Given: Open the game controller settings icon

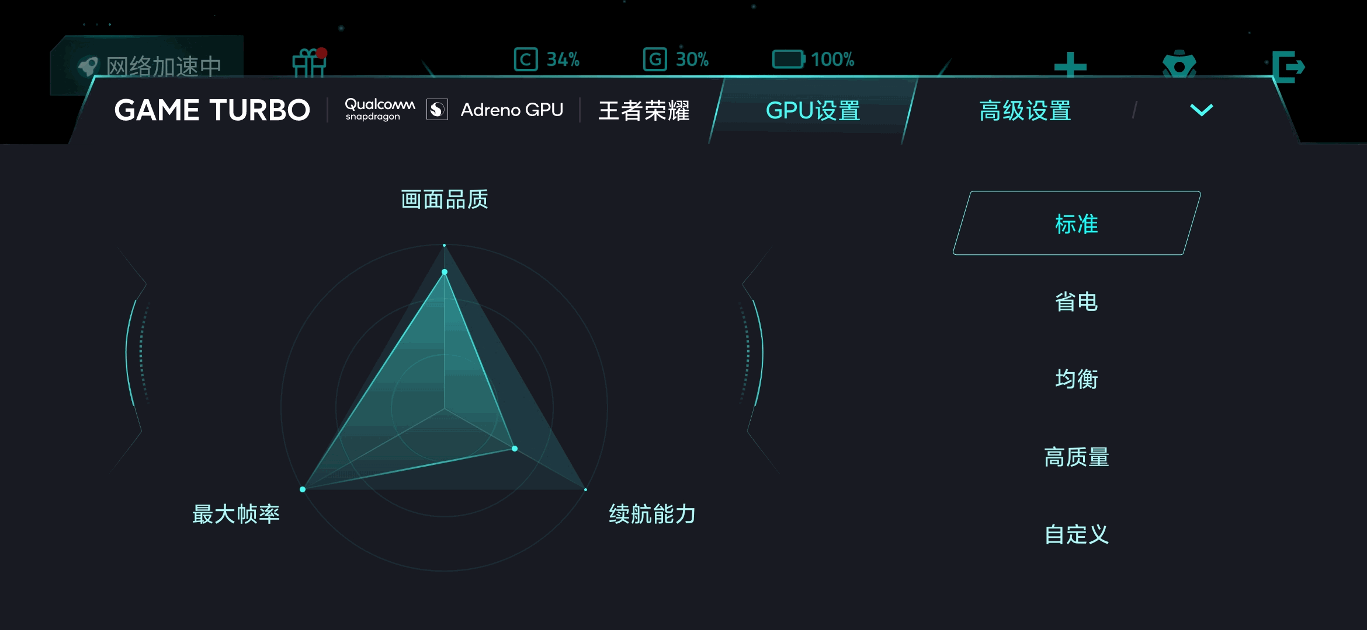Looking at the screenshot, I should tap(1180, 65).
